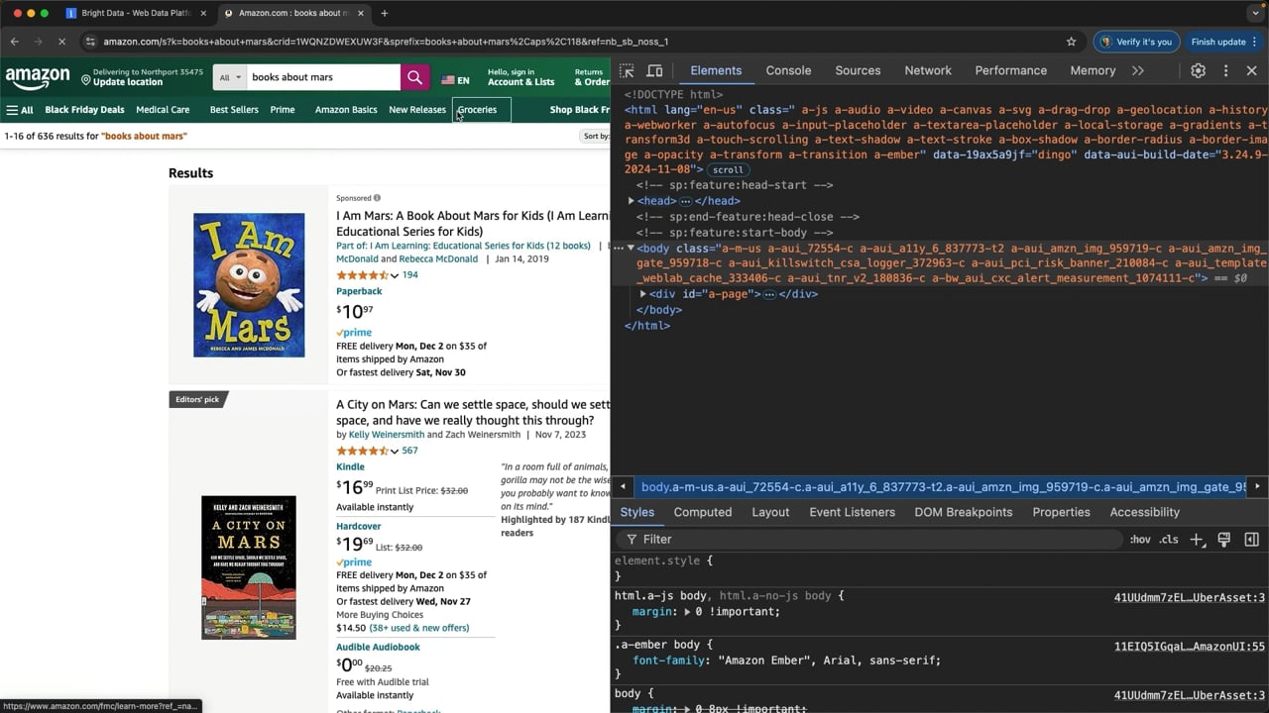This screenshot has height=713, width=1269.
Task: Select the DevTools inspect element picker icon
Action: point(627,71)
